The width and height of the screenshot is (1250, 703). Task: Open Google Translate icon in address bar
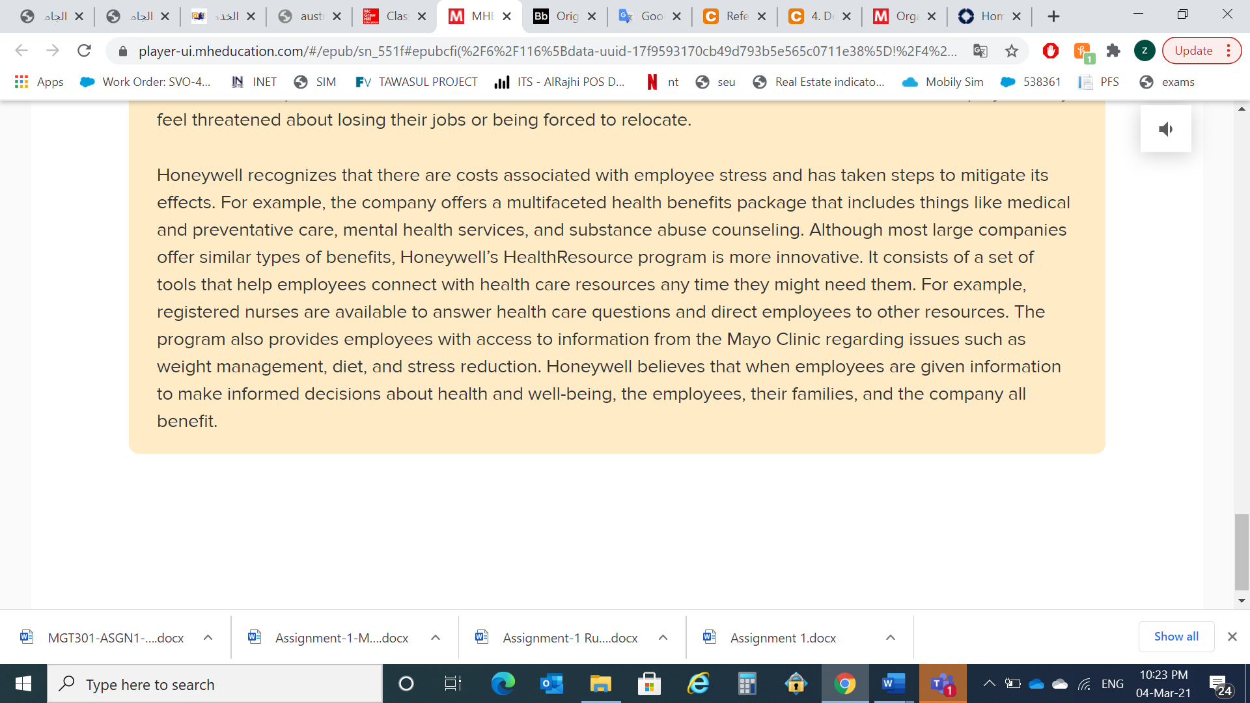pyautogui.click(x=980, y=51)
